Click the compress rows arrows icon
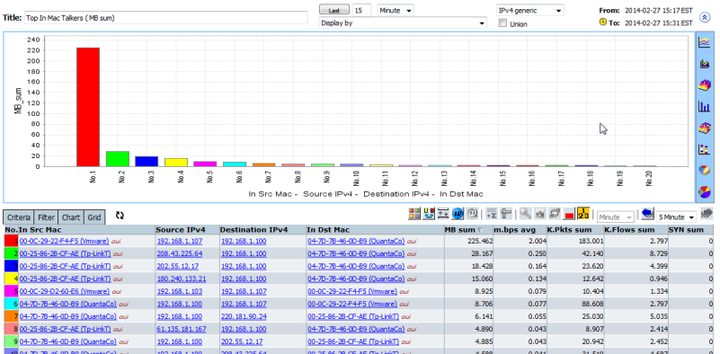 [x=443, y=214]
